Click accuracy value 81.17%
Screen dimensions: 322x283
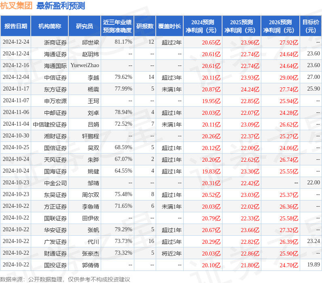[123, 42]
